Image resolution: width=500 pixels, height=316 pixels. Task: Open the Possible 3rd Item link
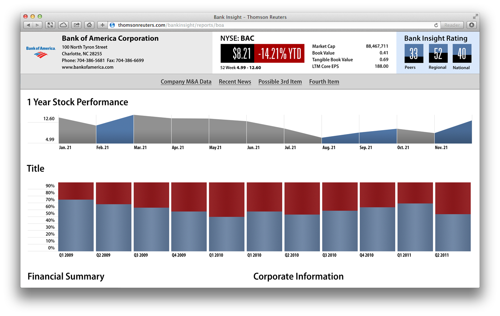[280, 82]
